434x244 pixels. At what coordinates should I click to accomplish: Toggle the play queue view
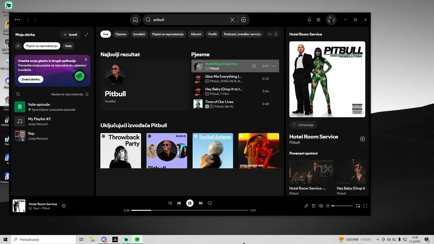coord(314,206)
